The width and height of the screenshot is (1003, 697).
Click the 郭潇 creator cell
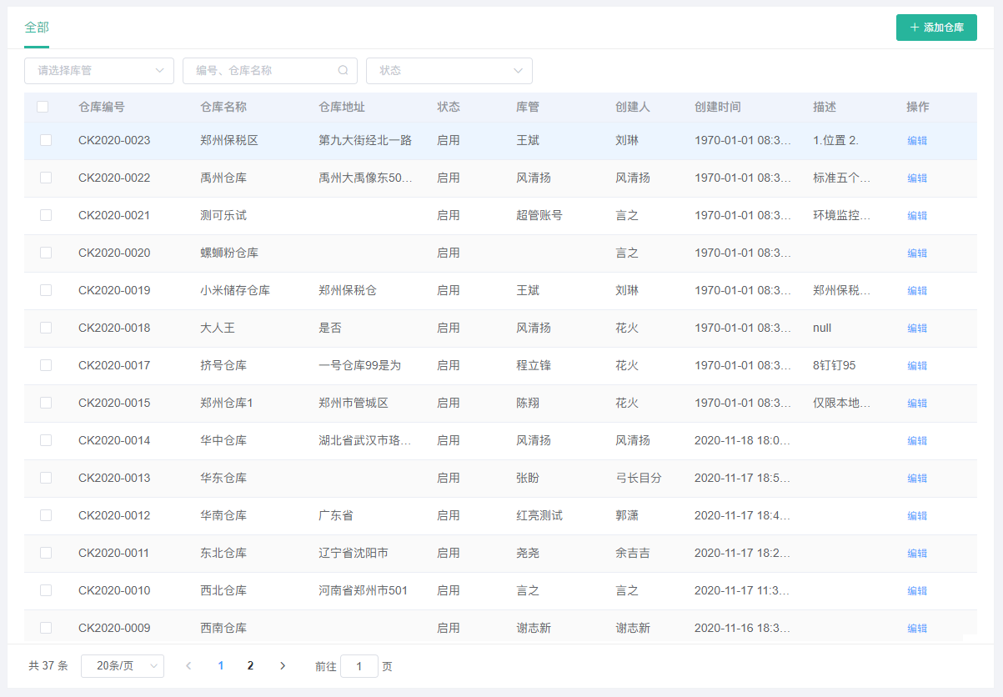coord(627,515)
